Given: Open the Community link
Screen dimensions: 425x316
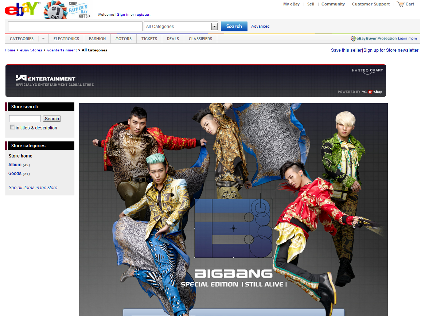Looking at the screenshot, I should coord(333,4).
